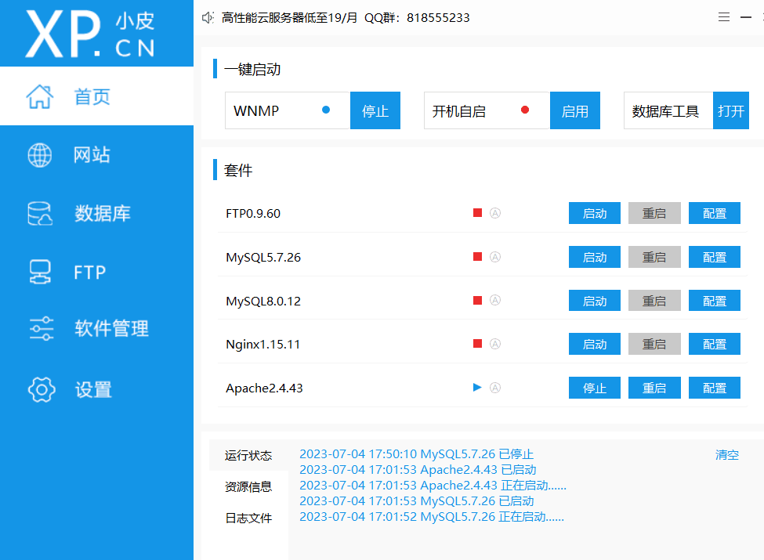
Task: Stop WNMP with the 停止 button
Action: pos(375,110)
